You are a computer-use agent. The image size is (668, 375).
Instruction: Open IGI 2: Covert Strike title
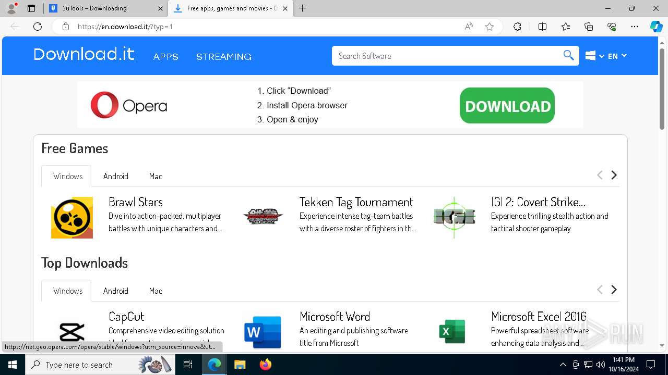tap(538, 202)
